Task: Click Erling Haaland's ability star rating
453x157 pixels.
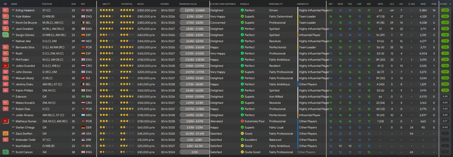Action: pos(107,10)
